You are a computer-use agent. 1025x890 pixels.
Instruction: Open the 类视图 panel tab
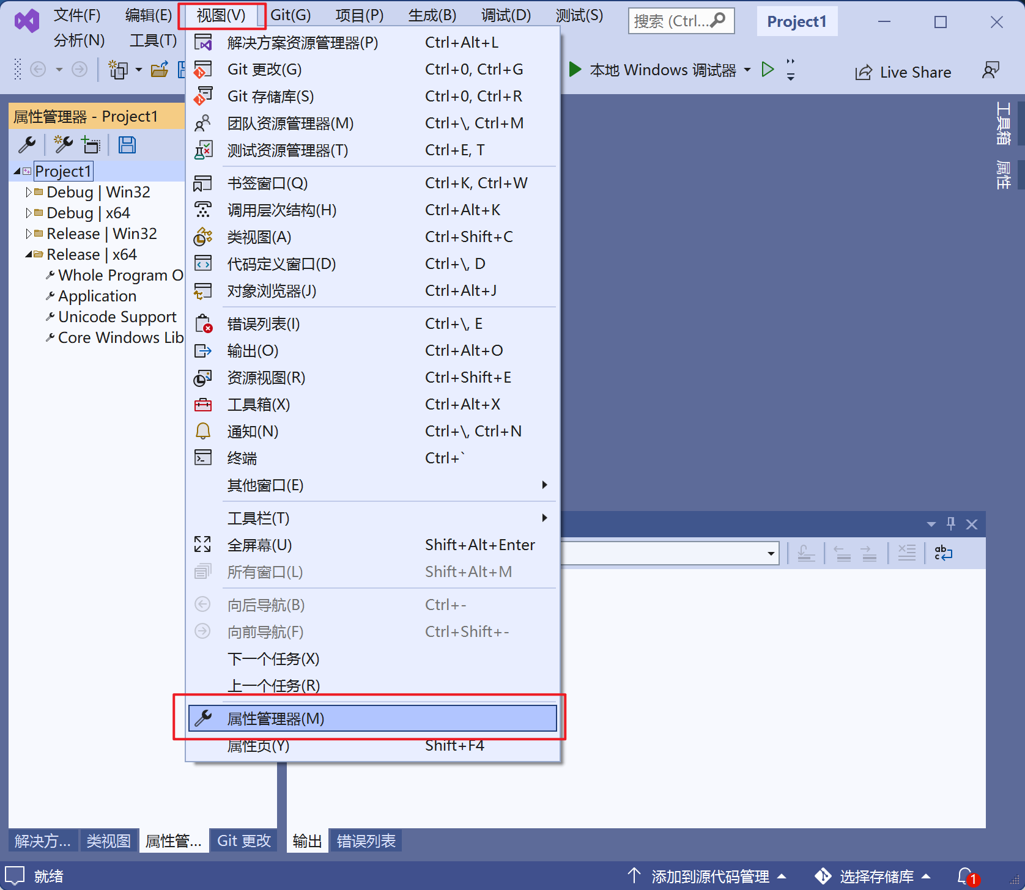[x=108, y=841]
